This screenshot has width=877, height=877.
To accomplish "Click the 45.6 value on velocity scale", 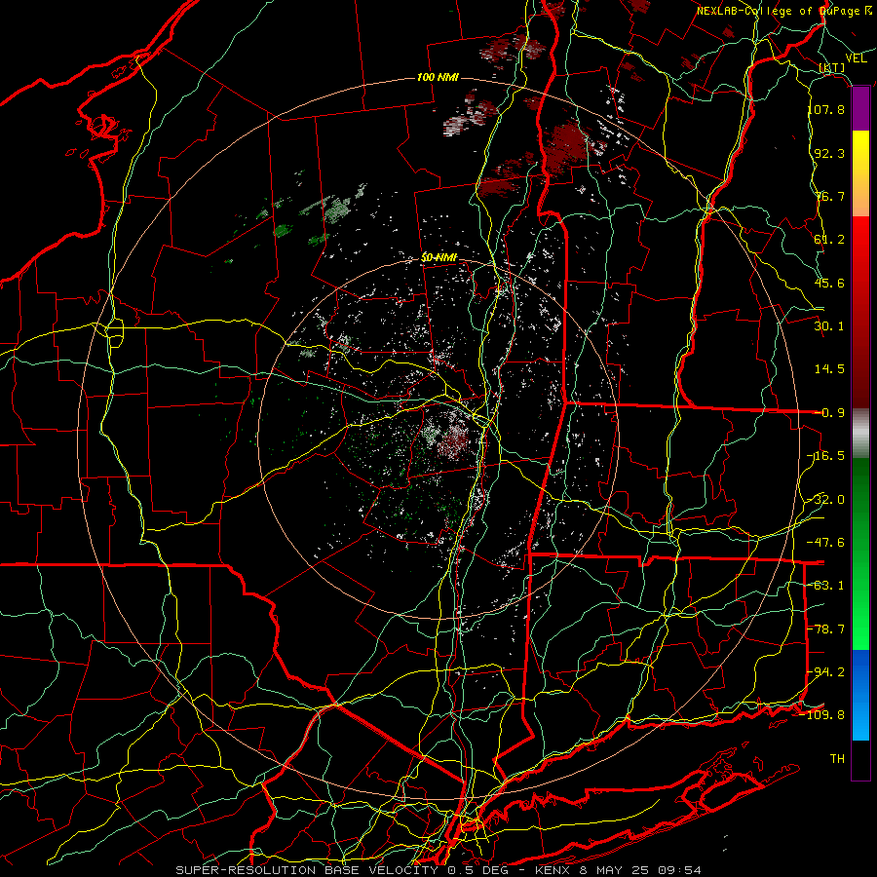I will tap(829, 283).
